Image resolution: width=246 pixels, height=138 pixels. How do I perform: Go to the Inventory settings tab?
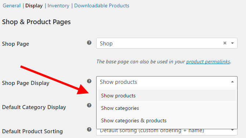pos(58,5)
